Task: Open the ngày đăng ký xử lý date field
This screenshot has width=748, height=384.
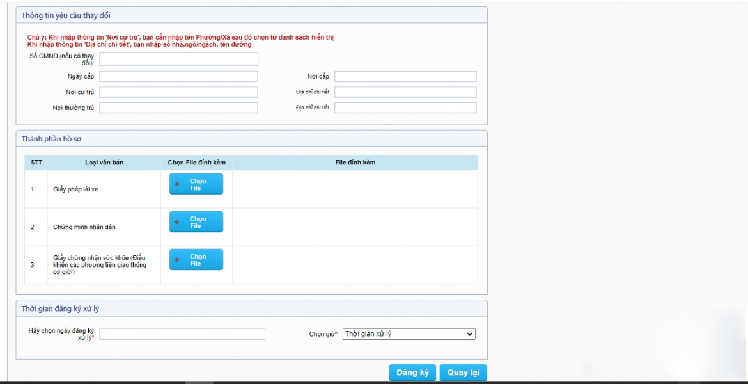Action: pos(182,334)
